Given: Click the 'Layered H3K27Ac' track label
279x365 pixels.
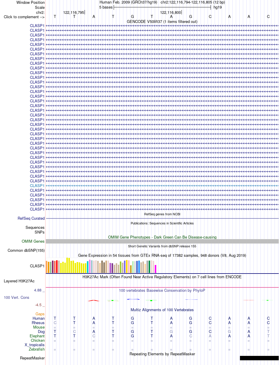Looking at the screenshot, I should tap(19, 281).
